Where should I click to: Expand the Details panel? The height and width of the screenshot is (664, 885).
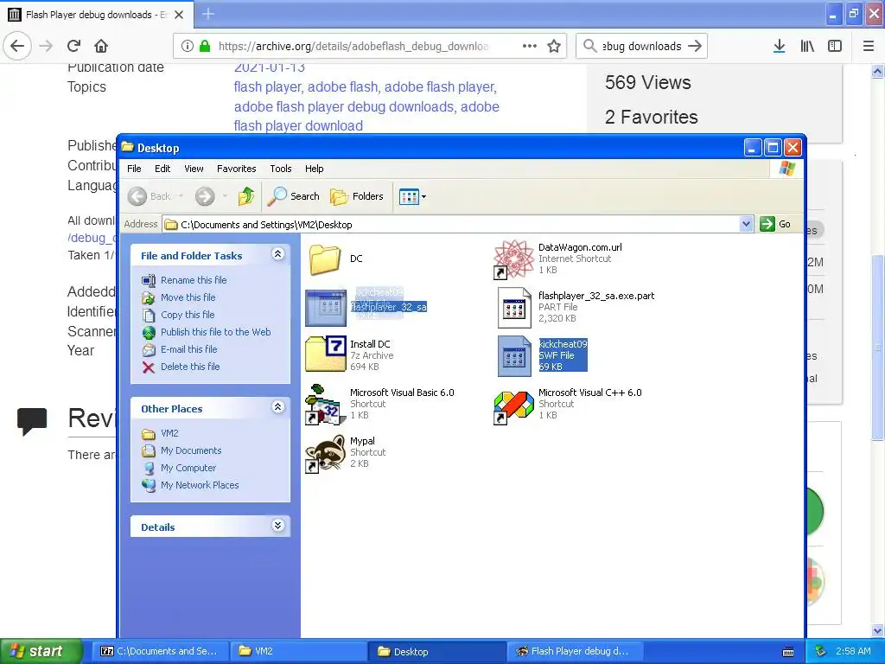pos(277,526)
